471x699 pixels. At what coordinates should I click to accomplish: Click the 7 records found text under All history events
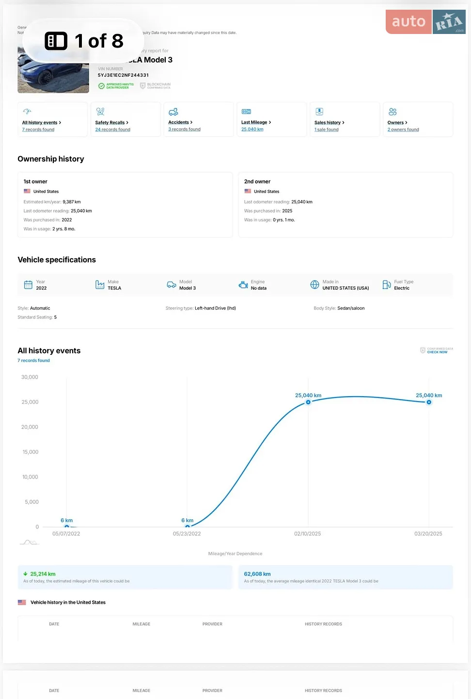(x=34, y=361)
